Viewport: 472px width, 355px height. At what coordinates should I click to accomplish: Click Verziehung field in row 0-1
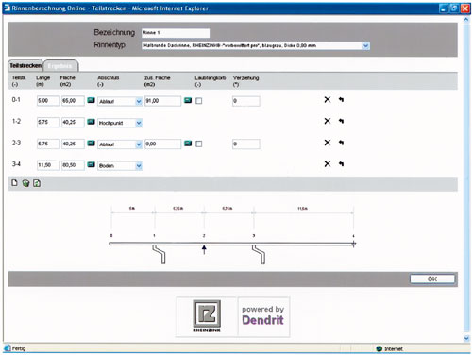[x=246, y=101]
